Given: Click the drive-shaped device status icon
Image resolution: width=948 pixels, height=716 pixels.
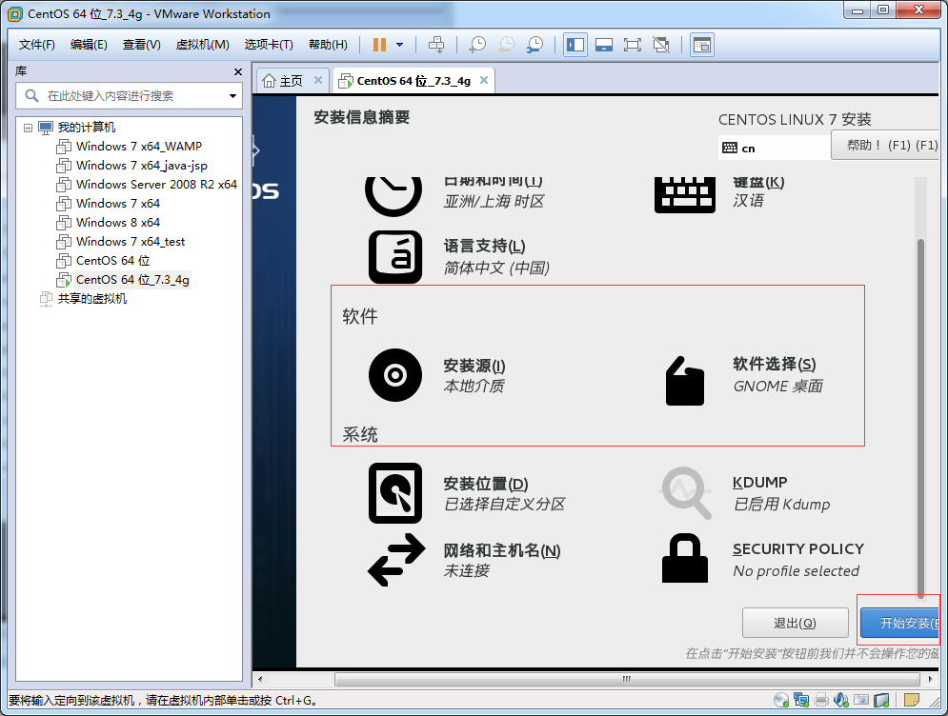Looking at the screenshot, I should pyautogui.click(x=881, y=700).
